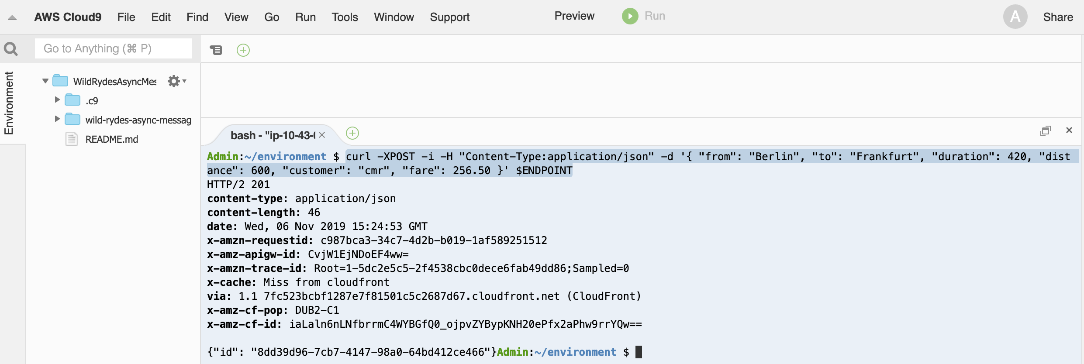Collapse the menu bar with up arrow
The image size is (1084, 364).
(12, 18)
